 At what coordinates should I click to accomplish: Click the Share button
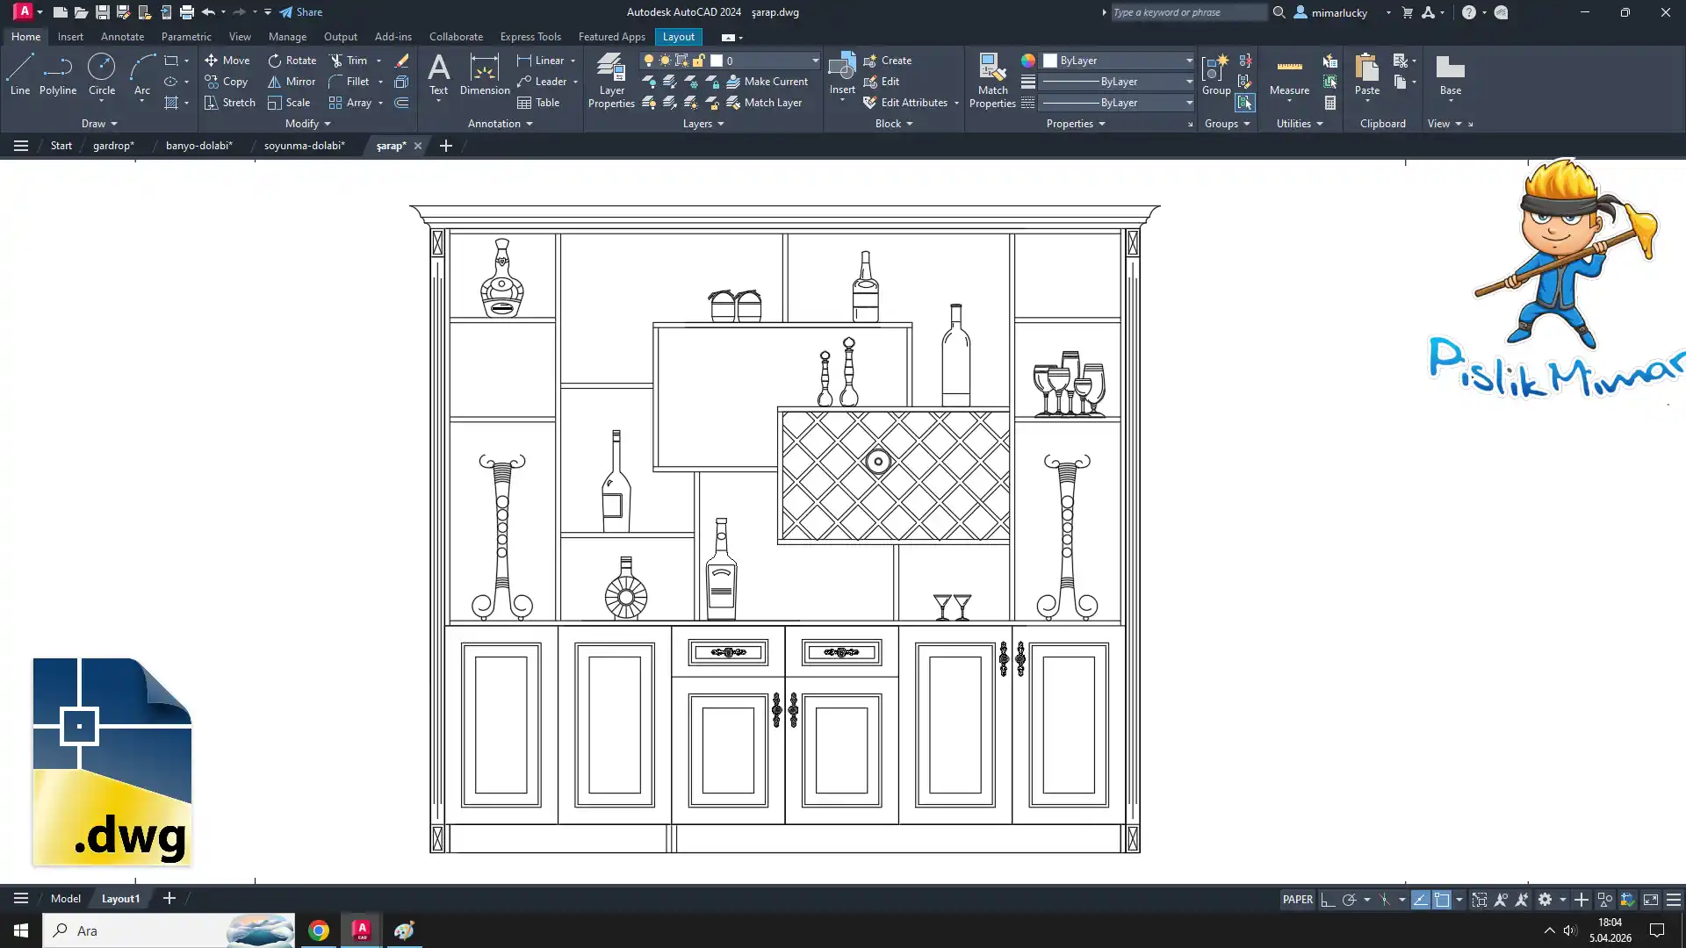301,12
